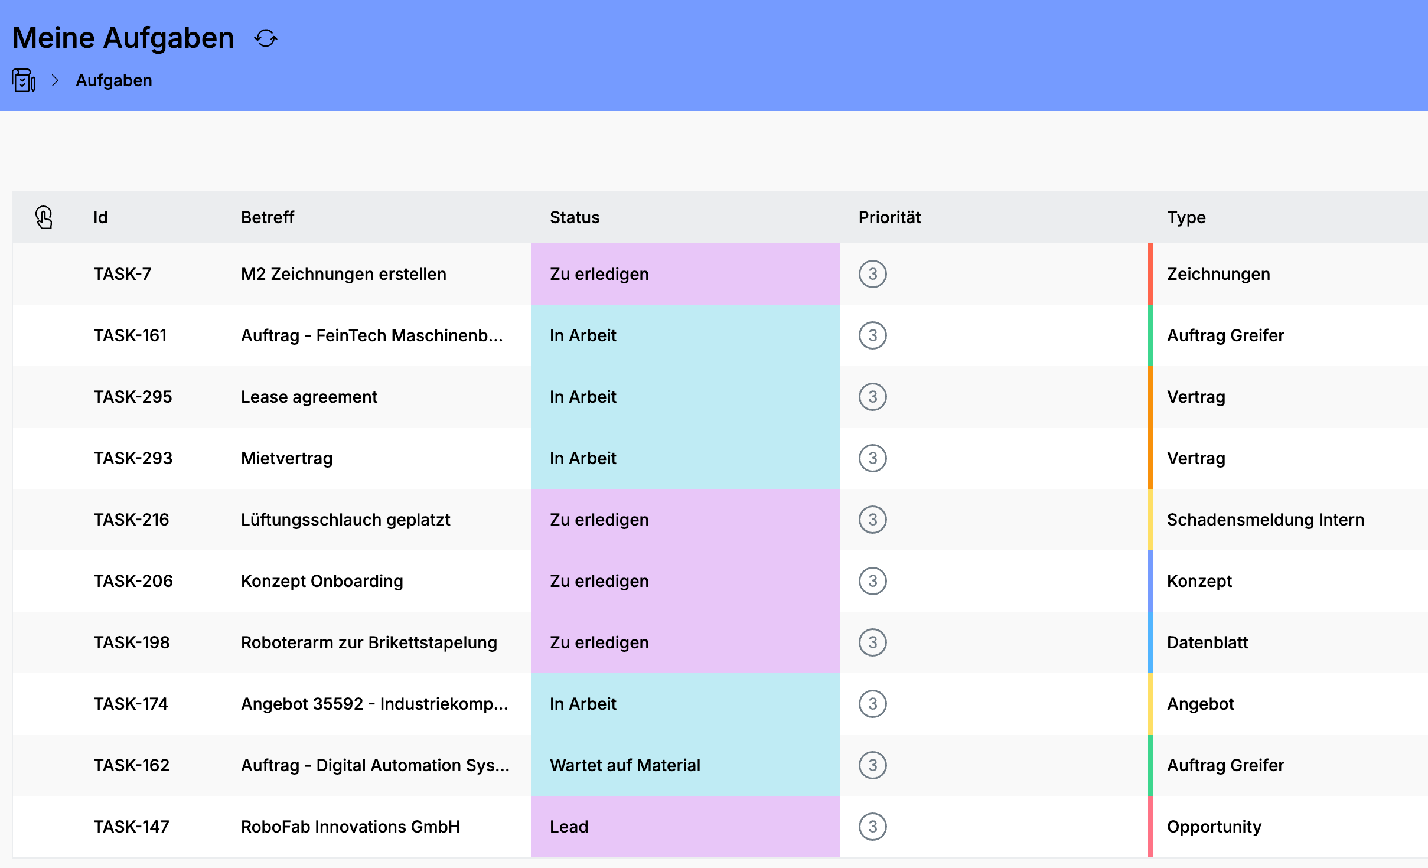This screenshot has width=1428, height=868.
Task: Click 'RoboFab Innovations GmbH' subject
Action: (350, 827)
